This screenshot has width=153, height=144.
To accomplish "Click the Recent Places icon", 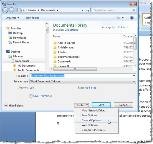I will coord(10,42).
